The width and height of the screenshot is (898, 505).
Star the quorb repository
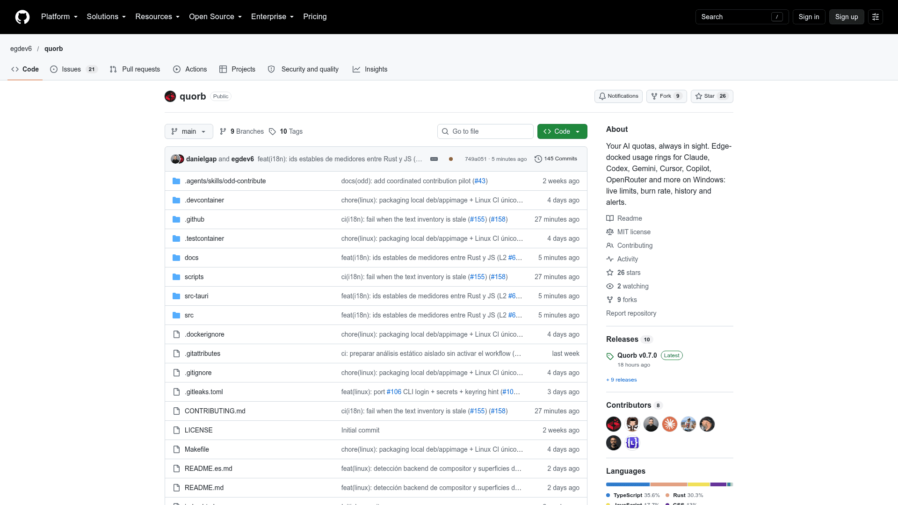[712, 96]
